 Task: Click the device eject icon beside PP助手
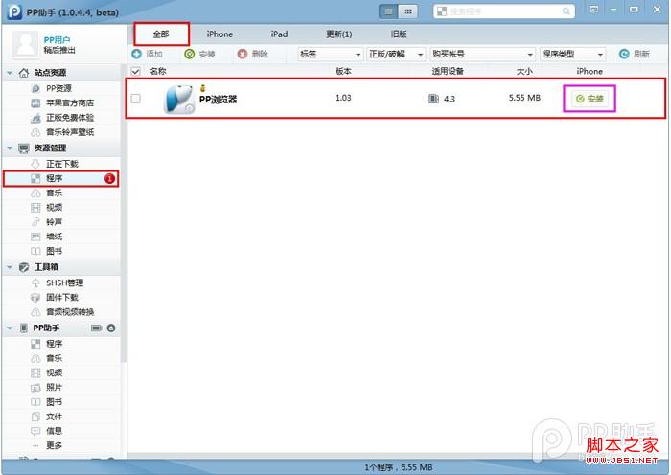pos(111,328)
